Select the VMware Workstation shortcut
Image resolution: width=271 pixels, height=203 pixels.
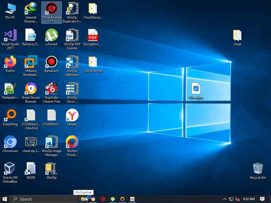point(31,66)
